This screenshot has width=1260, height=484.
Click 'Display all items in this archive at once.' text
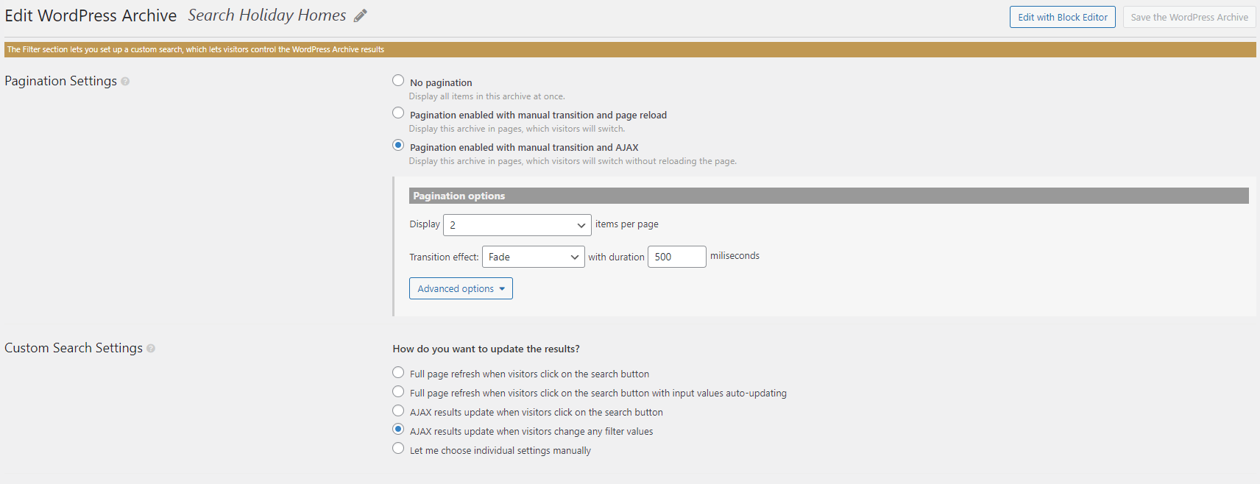coord(487,96)
